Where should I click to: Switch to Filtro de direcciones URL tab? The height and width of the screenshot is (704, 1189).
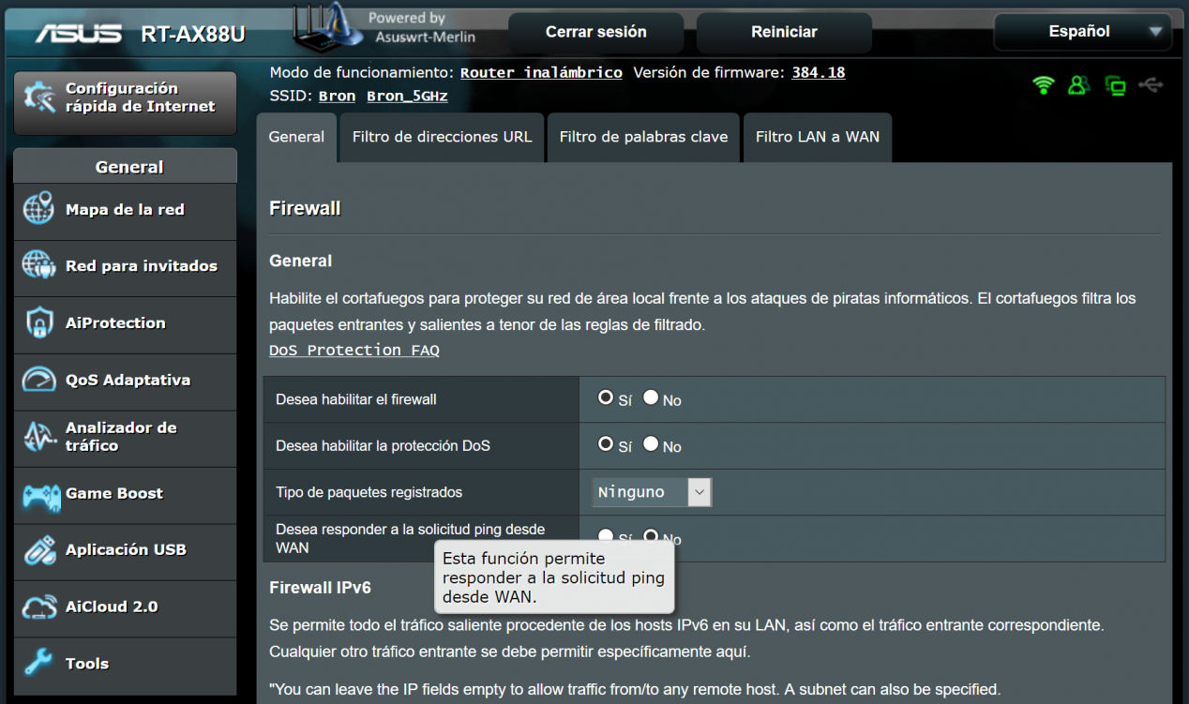442,137
